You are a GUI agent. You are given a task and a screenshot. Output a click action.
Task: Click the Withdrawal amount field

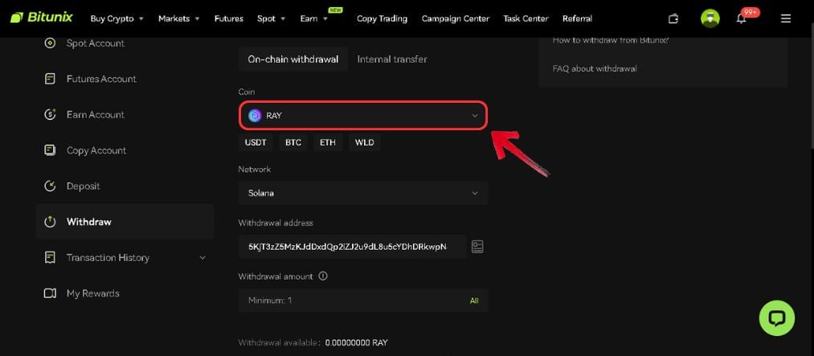(x=363, y=301)
